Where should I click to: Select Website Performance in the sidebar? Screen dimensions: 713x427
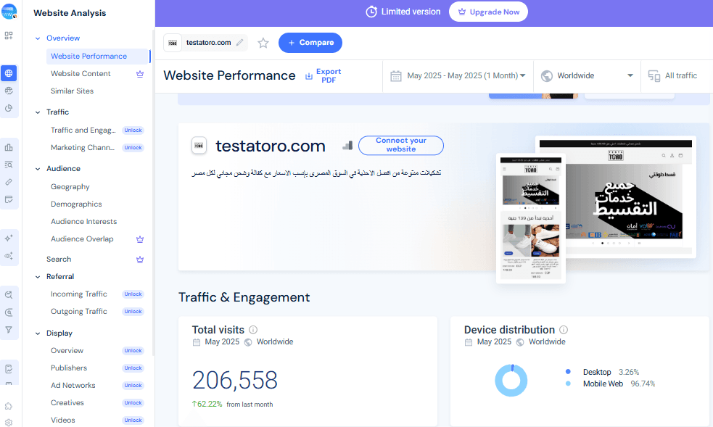tap(98, 57)
